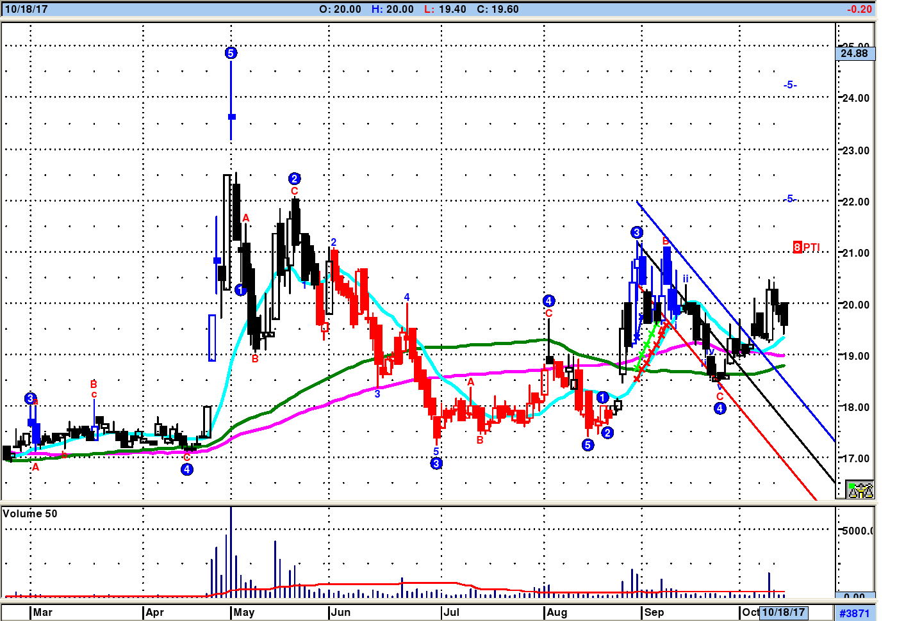897x621 pixels.
Task: Click the 10/18/17 date in header bar
Action: (x=26, y=9)
